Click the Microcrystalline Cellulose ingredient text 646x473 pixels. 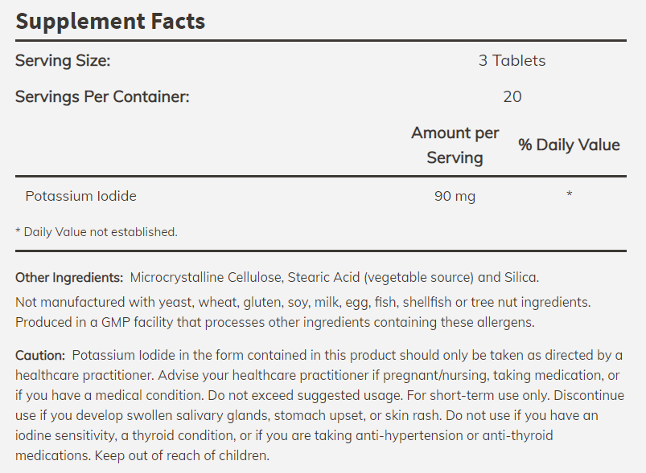(206, 278)
